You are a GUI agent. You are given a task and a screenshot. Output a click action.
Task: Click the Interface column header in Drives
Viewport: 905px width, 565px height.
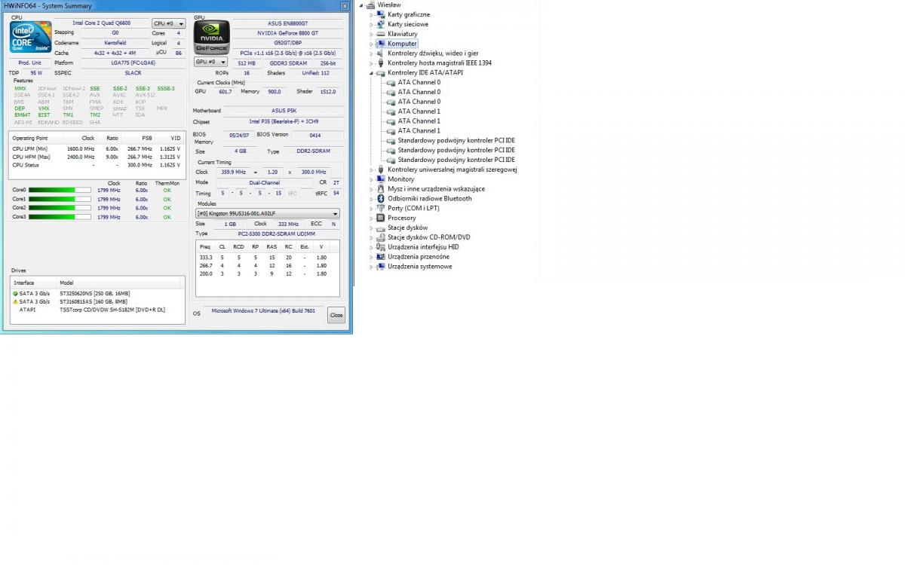34,282
